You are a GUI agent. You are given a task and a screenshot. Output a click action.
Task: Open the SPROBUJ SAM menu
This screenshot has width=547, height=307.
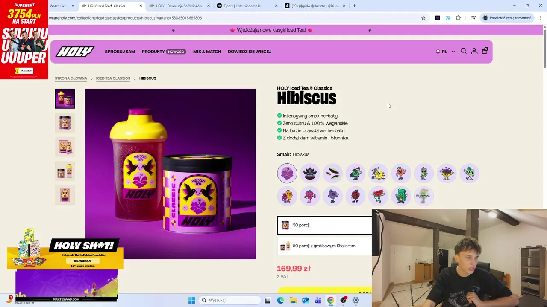pyautogui.click(x=120, y=52)
